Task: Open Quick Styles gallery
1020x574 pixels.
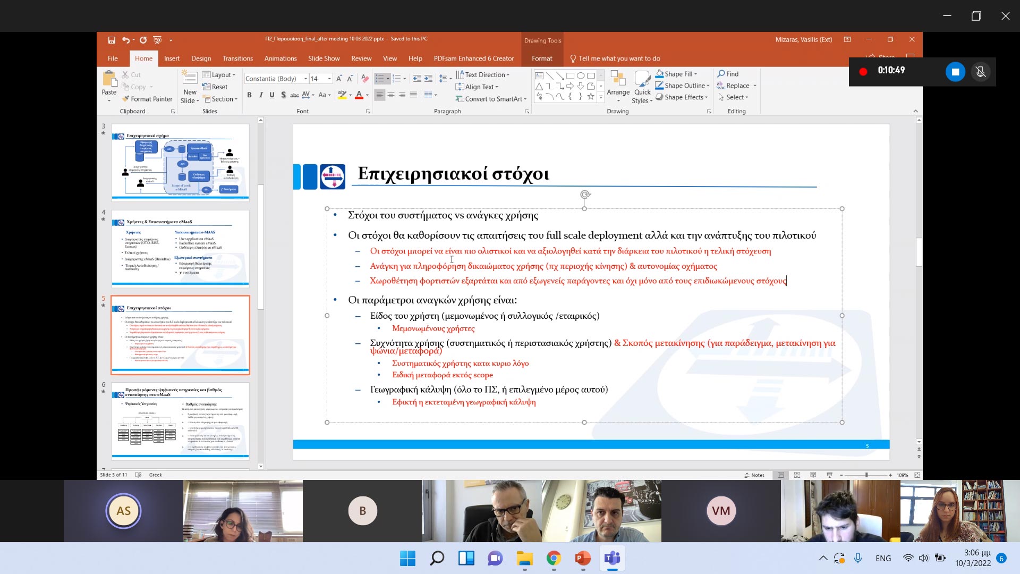Action: (642, 87)
